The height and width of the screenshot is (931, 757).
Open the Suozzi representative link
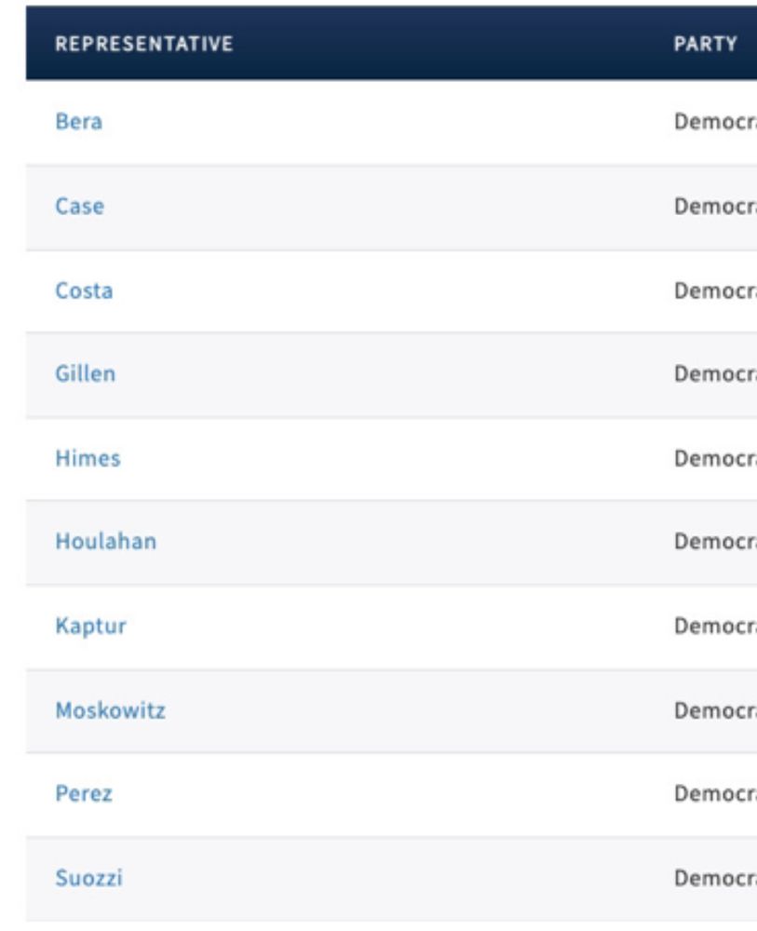click(88, 878)
